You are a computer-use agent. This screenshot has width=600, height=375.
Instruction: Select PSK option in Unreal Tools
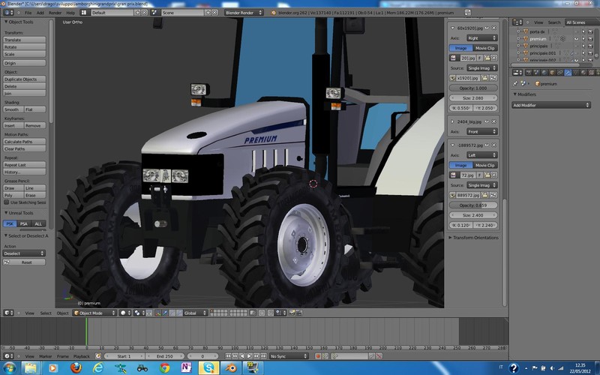click(x=10, y=223)
